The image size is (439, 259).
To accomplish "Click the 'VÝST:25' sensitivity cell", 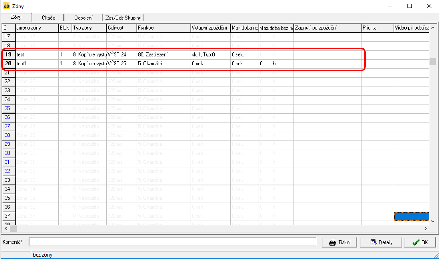I will click(x=122, y=64).
